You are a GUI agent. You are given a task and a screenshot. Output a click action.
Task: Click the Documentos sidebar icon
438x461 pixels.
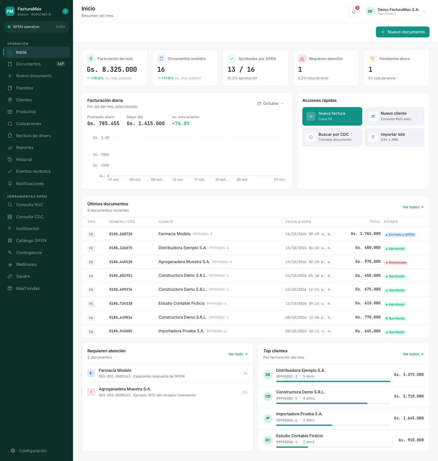point(10,64)
